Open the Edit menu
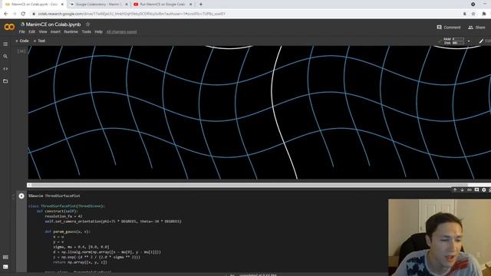491x276 pixels. click(x=32, y=31)
